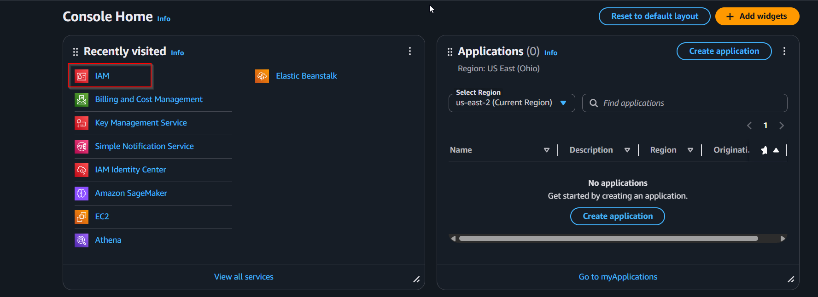Click the scrollbar left arrow
The image size is (818, 297).
click(x=453, y=239)
